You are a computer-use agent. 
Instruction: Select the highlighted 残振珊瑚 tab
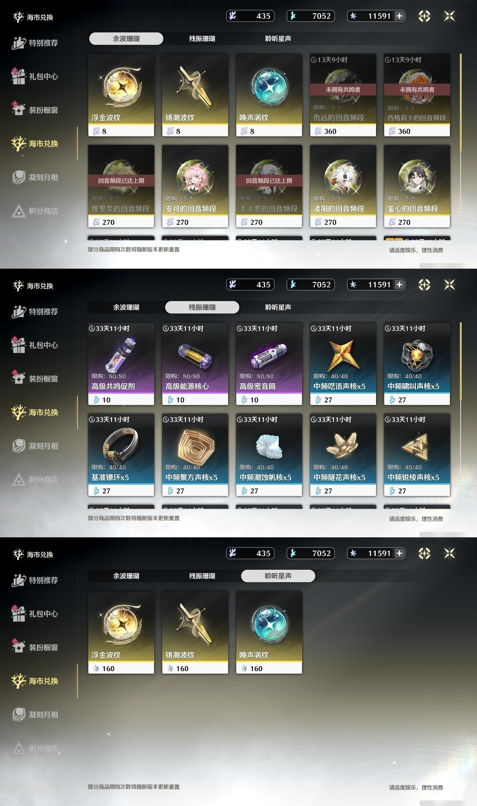tap(202, 307)
